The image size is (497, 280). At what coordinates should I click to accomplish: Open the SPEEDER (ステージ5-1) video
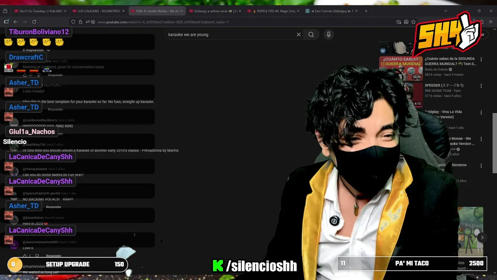(444, 85)
